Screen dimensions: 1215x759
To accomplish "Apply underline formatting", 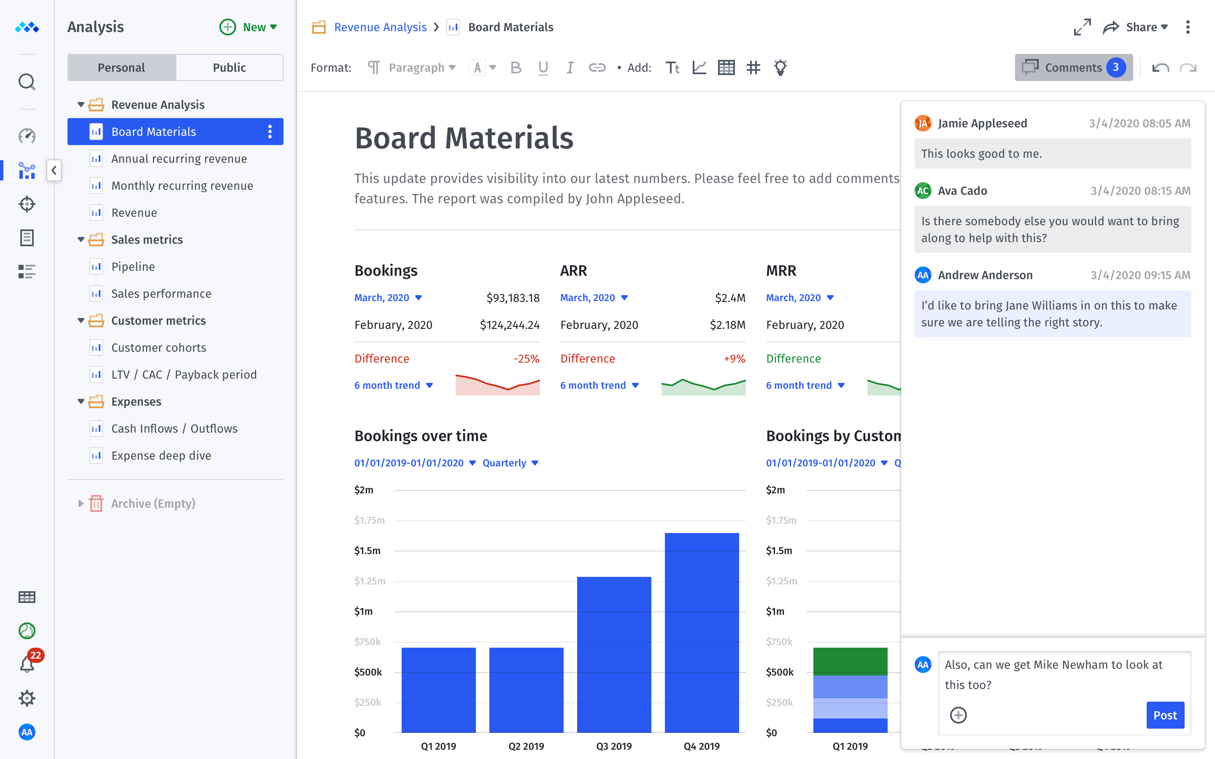I will click(x=543, y=67).
